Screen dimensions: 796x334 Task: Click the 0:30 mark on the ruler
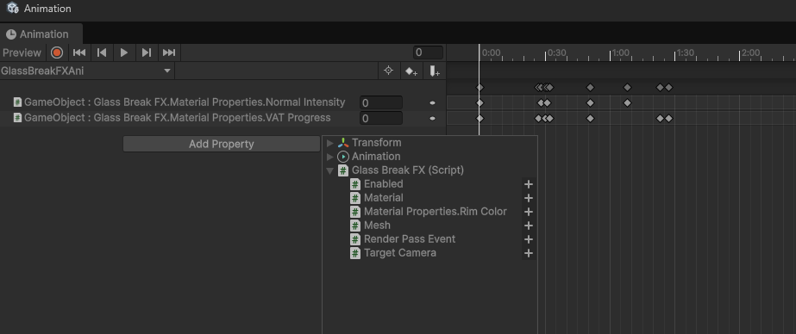click(556, 53)
